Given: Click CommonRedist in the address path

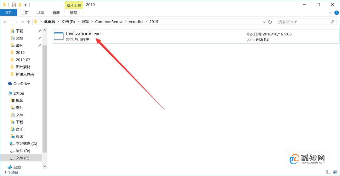Looking at the screenshot, I should tap(109, 22).
